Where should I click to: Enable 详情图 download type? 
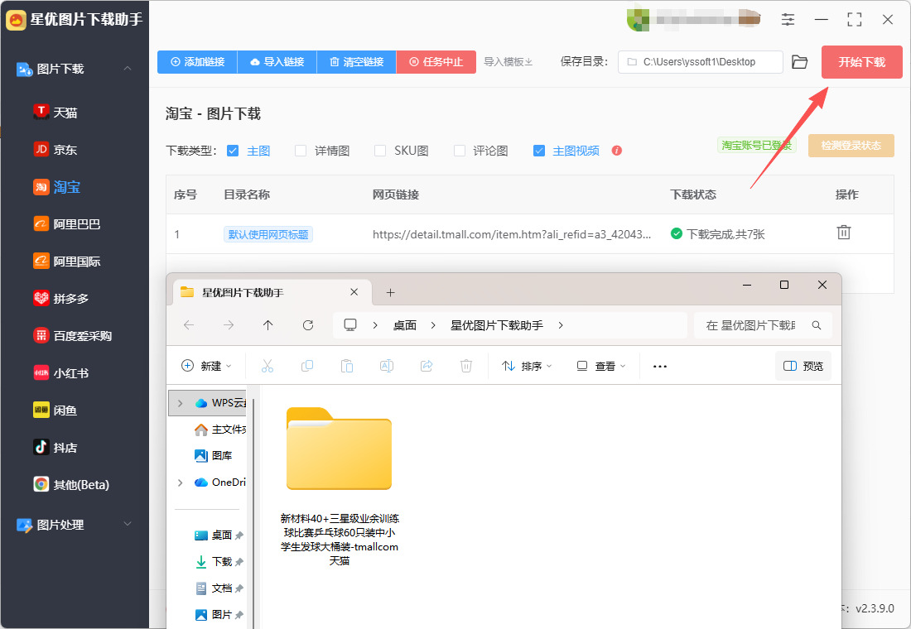point(301,151)
